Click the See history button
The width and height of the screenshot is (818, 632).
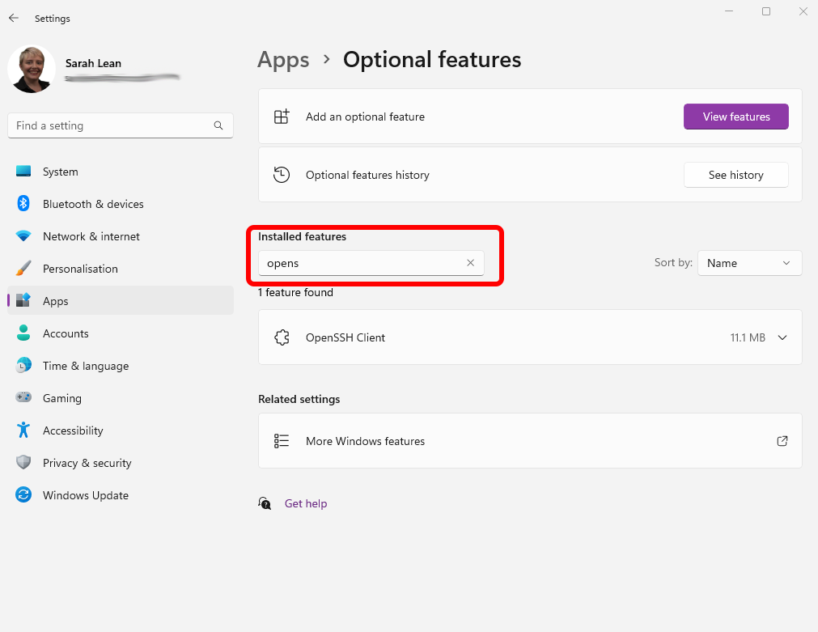tap(735, 174)
